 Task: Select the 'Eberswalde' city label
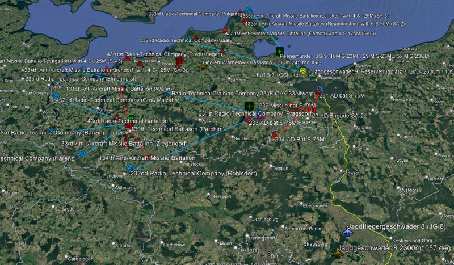pyautogui.click(x=315, y=205)
